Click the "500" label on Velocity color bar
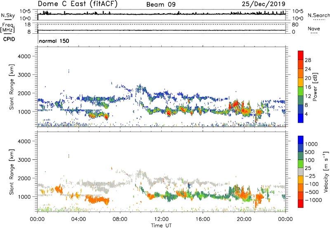This screenshot has width=330, height=228. coord(310,152)
